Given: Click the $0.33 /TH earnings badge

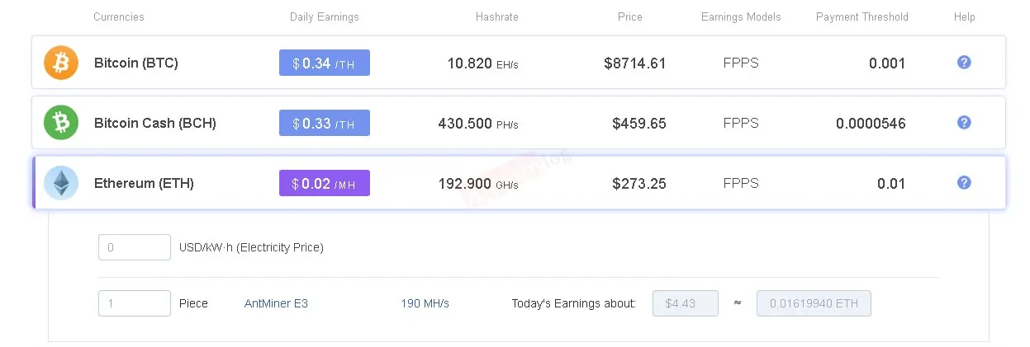Looking at the screenshot, I should pyautogui.click(x=325, y=123).
